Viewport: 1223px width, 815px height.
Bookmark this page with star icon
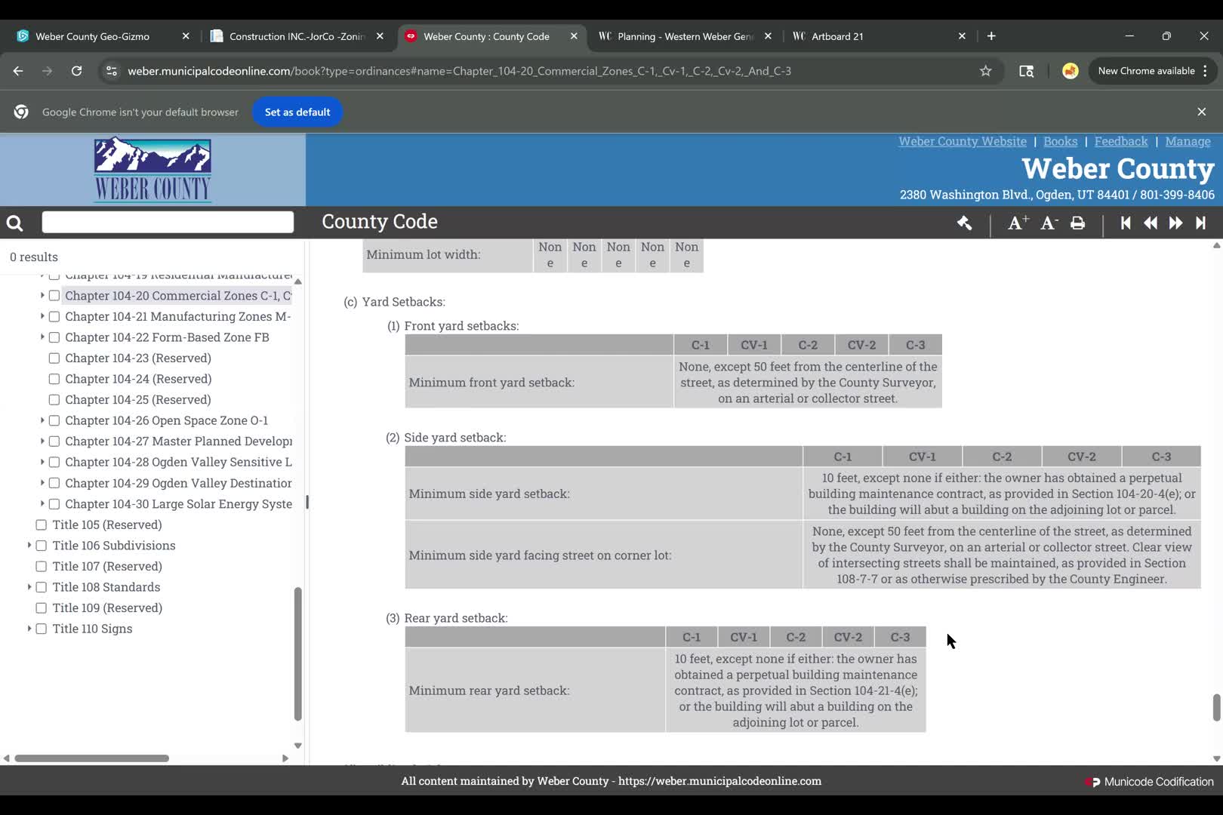click(985, 71)
